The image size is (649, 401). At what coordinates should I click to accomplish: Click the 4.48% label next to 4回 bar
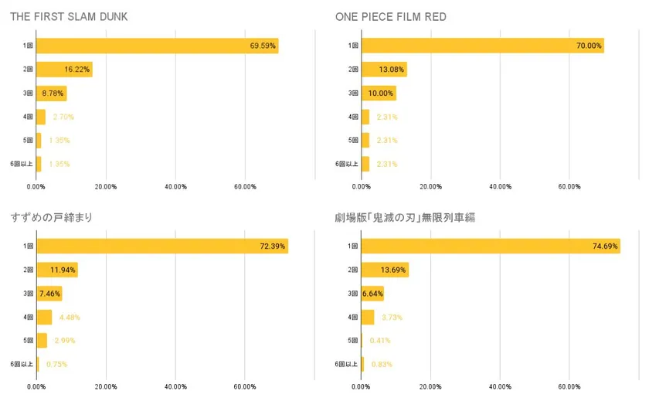point(70,318)
